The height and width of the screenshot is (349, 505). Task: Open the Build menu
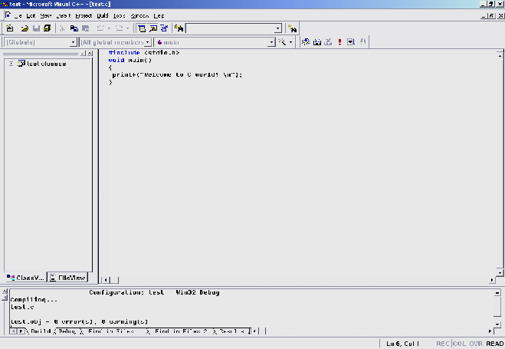click(x=103, y=16)
